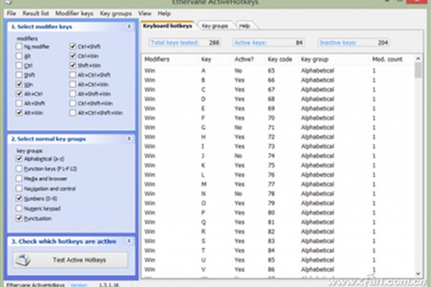Switch to the Key groups tab
Screen dimensions: 431x287
[x=215, y=26]
